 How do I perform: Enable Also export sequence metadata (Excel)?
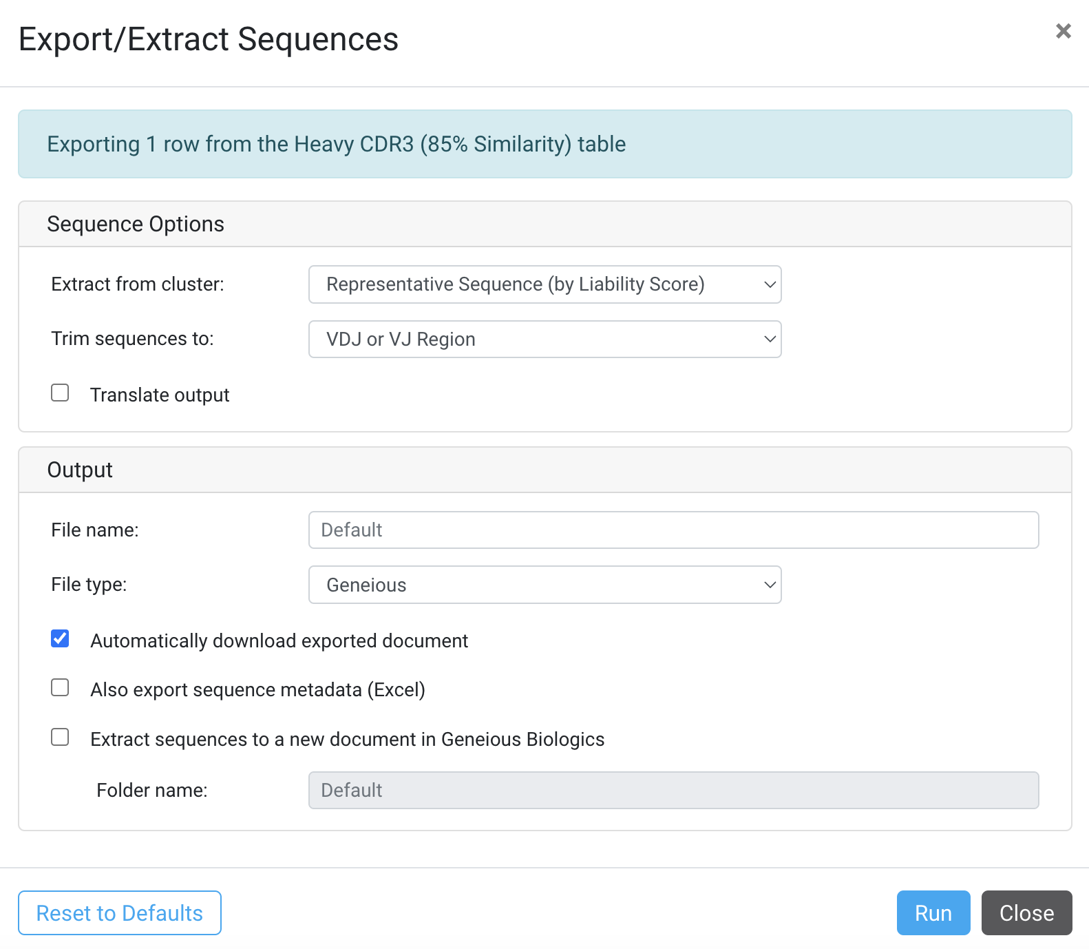pos(60,687)
